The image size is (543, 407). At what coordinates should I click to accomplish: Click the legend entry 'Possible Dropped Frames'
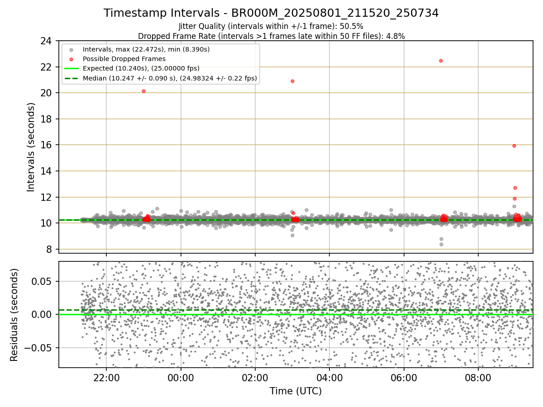click(124, 59)
